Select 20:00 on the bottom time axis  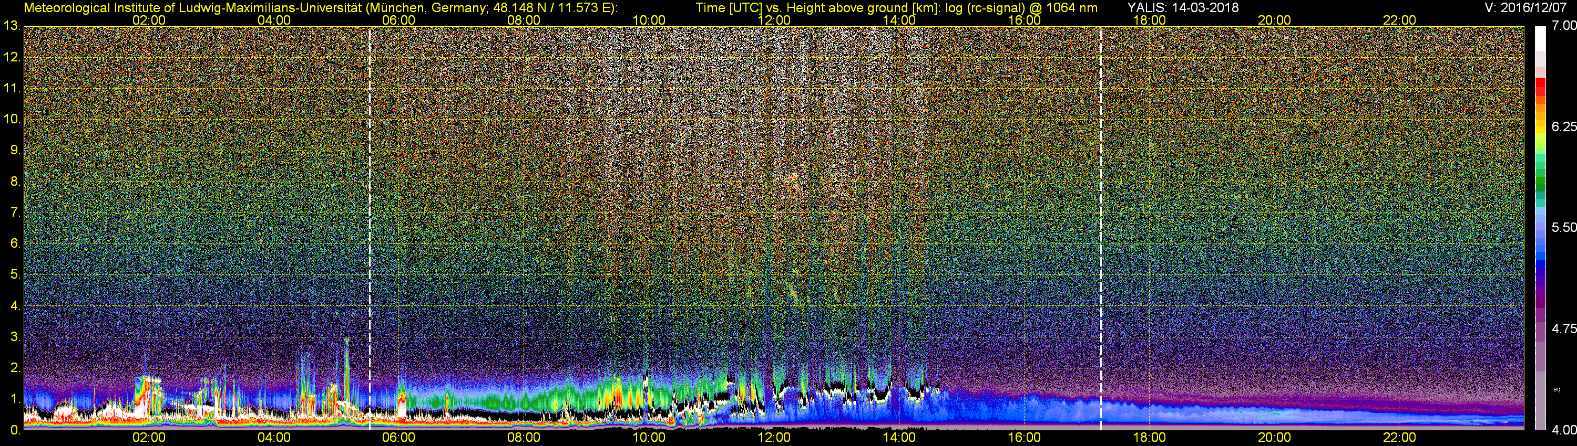[1275, 438]
